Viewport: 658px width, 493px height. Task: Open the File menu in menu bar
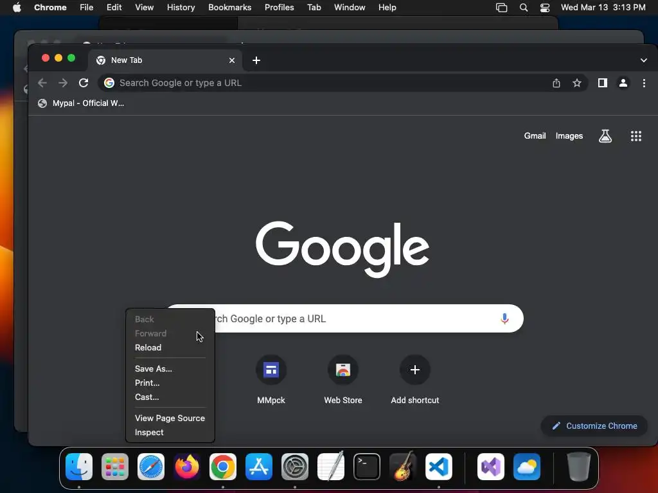pos(87,8)
